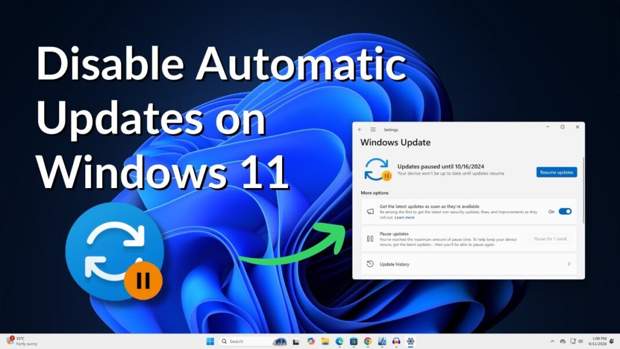Screen dimensions: 620x349
Task: Open the Learn more link
Action: click(404, 217)
